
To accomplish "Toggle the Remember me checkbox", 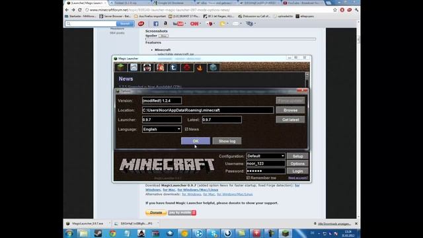I will point(248,178).
